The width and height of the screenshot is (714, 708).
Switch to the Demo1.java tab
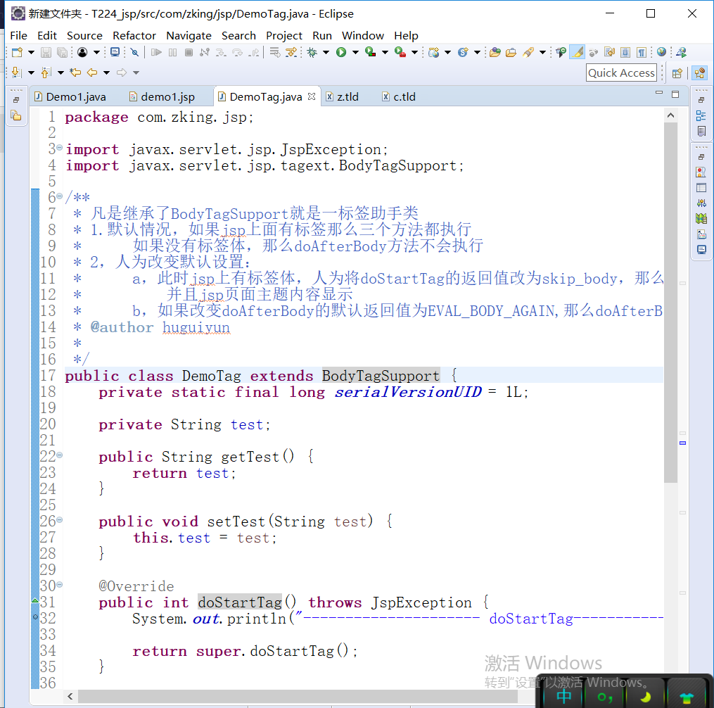tap(70, 96)
